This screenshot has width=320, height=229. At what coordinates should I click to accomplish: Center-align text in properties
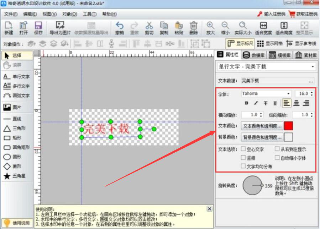pyautogui.click(x=296, y=103)
